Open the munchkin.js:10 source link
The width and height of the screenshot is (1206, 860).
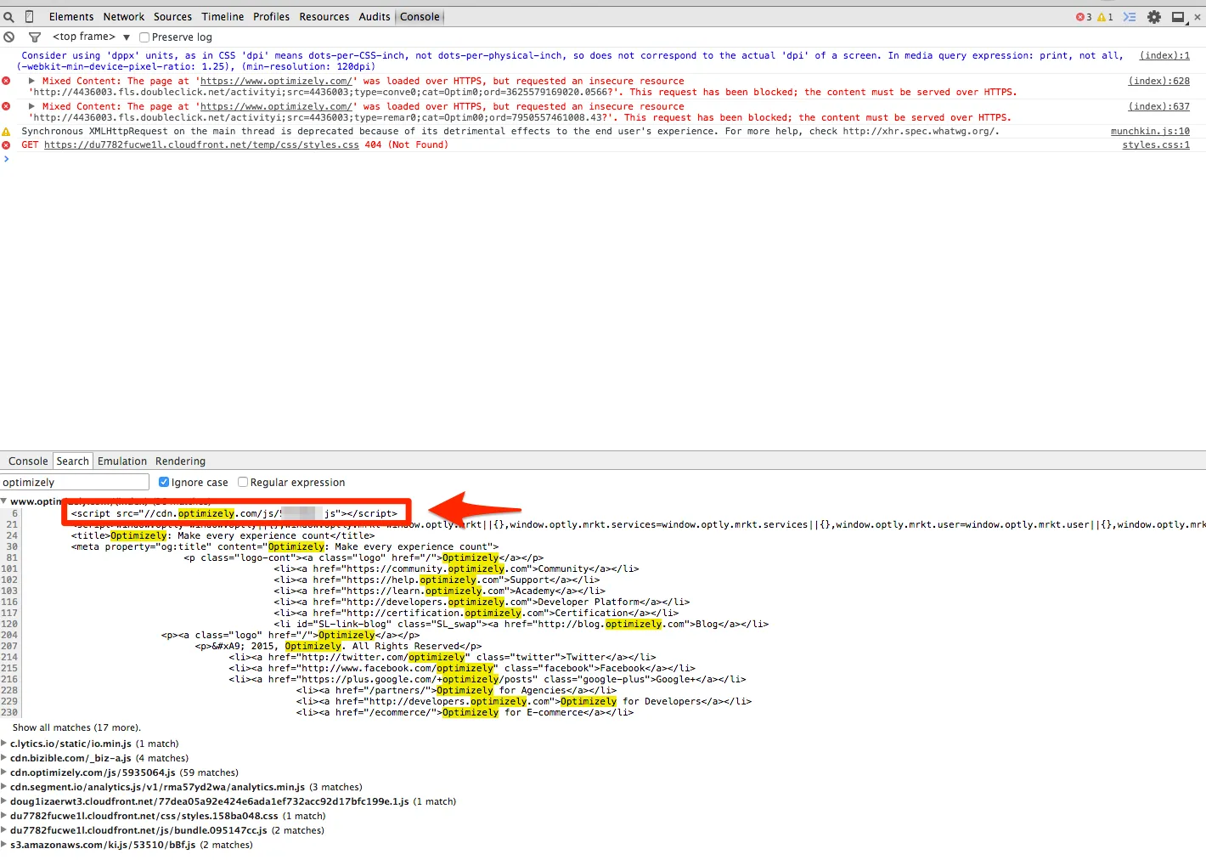(1150, 131)
